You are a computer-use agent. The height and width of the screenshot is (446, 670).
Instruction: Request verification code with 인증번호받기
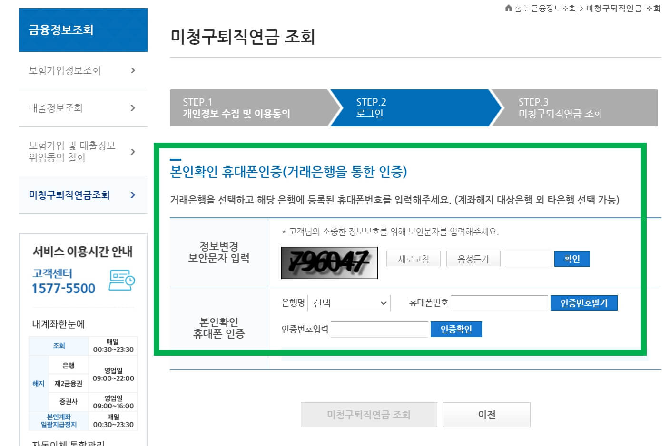click(x=584, y=303)
